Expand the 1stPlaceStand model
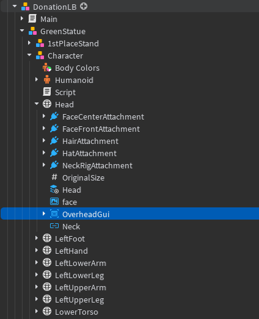 pos(29,43)
